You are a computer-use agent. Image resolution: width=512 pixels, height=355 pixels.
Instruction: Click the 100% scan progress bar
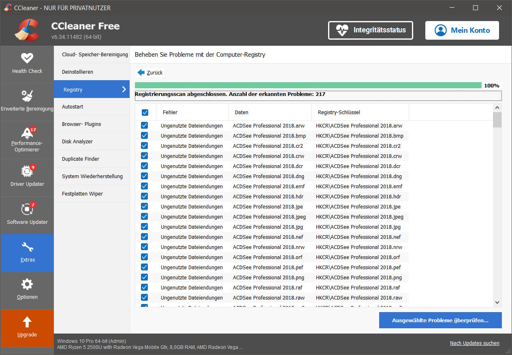(308, 85)
